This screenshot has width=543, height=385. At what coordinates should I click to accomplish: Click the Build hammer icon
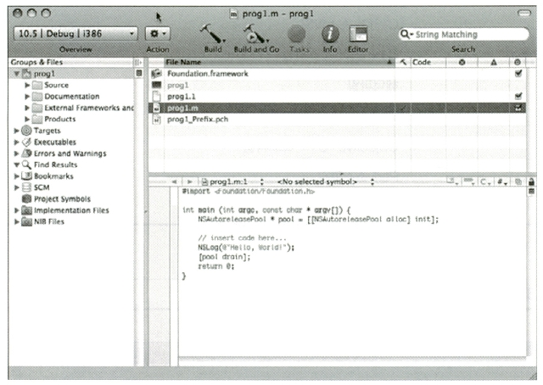point(212,34)
